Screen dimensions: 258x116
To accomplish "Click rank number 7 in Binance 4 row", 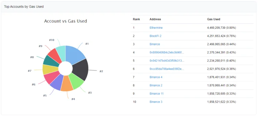I will [x=134, y=77].
